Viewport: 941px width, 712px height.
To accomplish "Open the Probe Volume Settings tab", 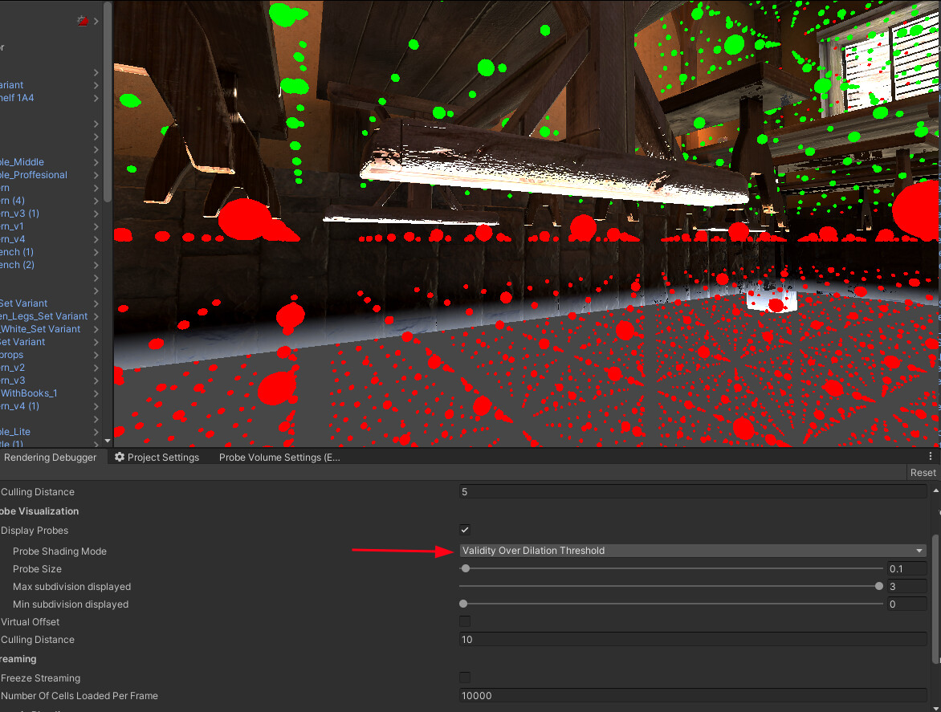I will point(279,457).
